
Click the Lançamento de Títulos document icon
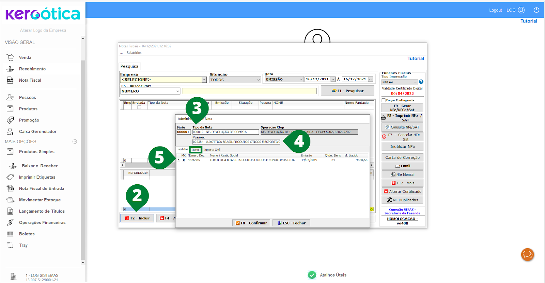coord(10,211)
